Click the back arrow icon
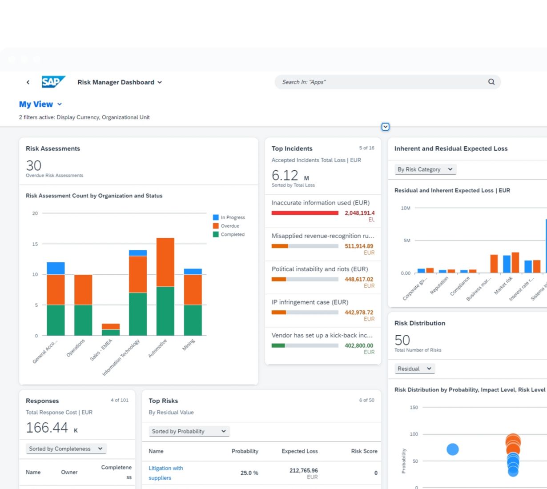Screen dimensions: 547x489 coord(28,82)
